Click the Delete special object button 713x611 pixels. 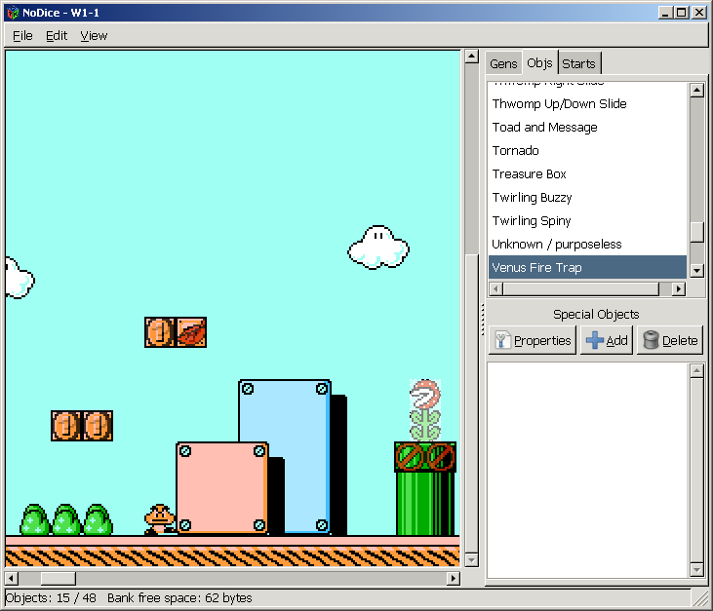click(670, 340)
